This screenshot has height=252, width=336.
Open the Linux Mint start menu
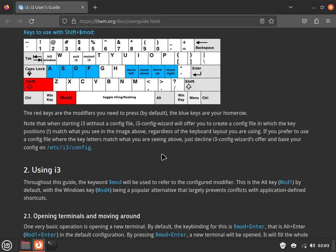7,245
